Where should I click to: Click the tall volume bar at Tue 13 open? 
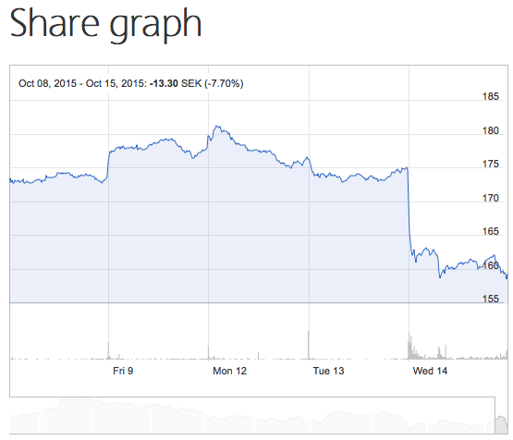point(308,345)
